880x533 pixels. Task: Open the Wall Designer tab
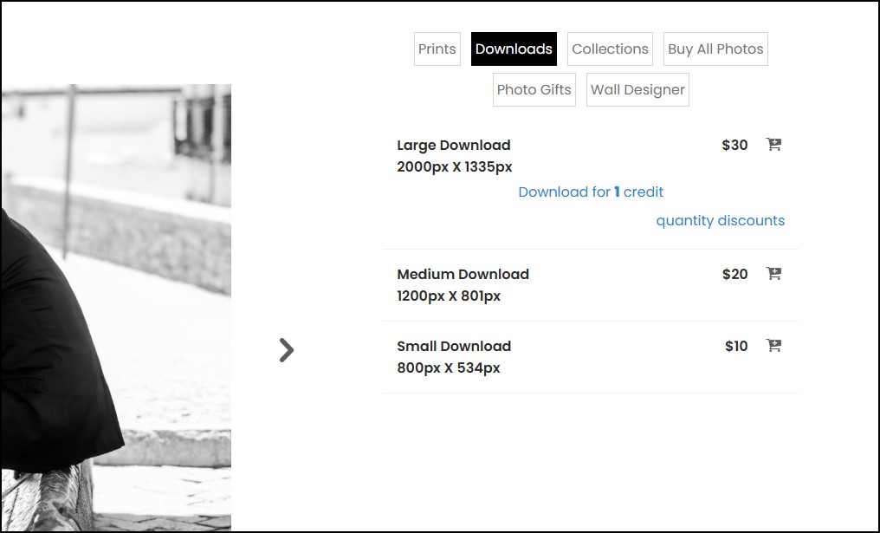[637, 90]
